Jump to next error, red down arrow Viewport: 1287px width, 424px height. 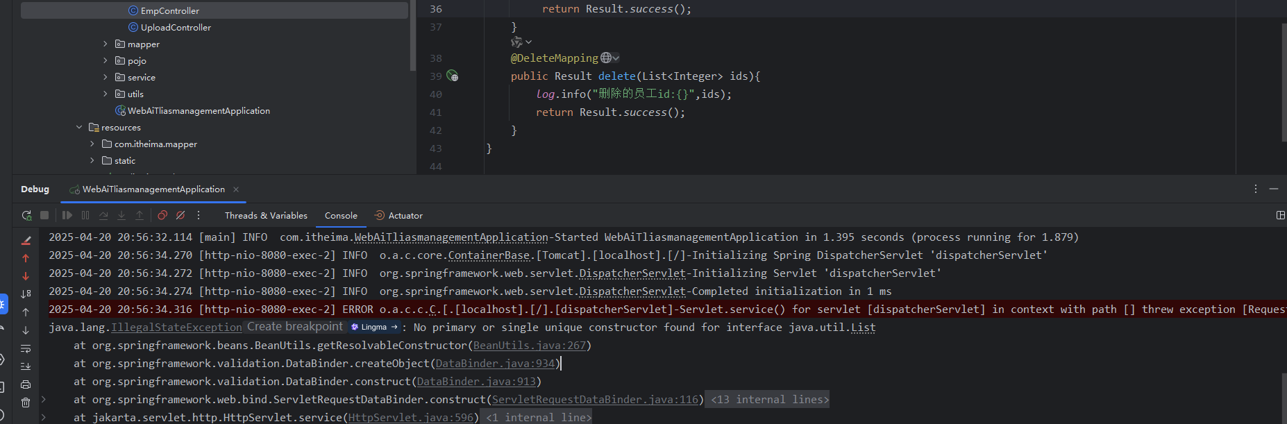(26, 276)
